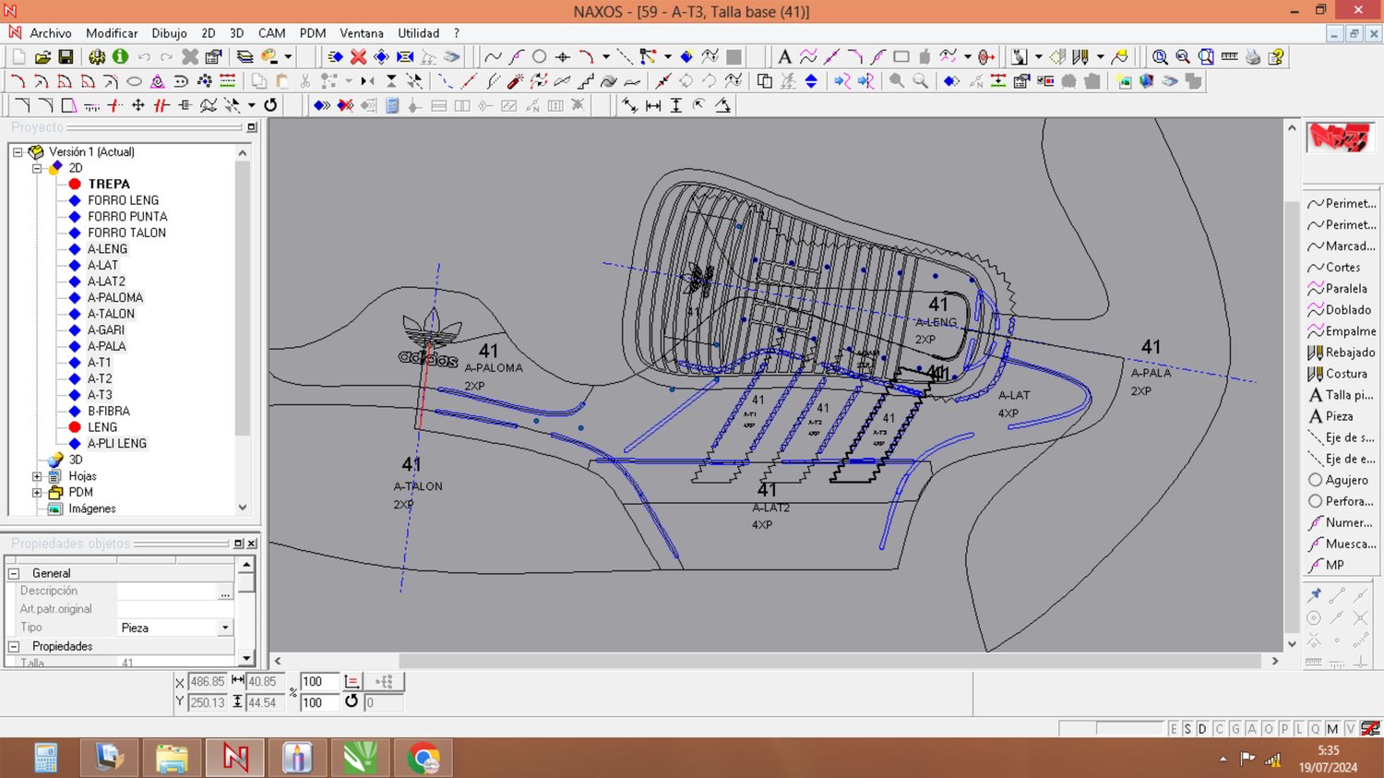1384x778 pixels.
Task: Open Chrome from the Windows taskbar
Action: tap(424, 759)
